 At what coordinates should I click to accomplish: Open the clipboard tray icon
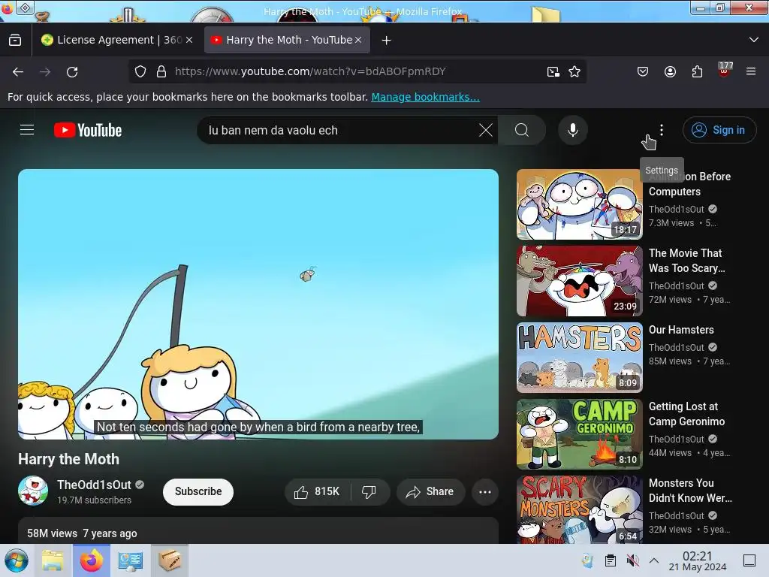click(x=611, y=560)
